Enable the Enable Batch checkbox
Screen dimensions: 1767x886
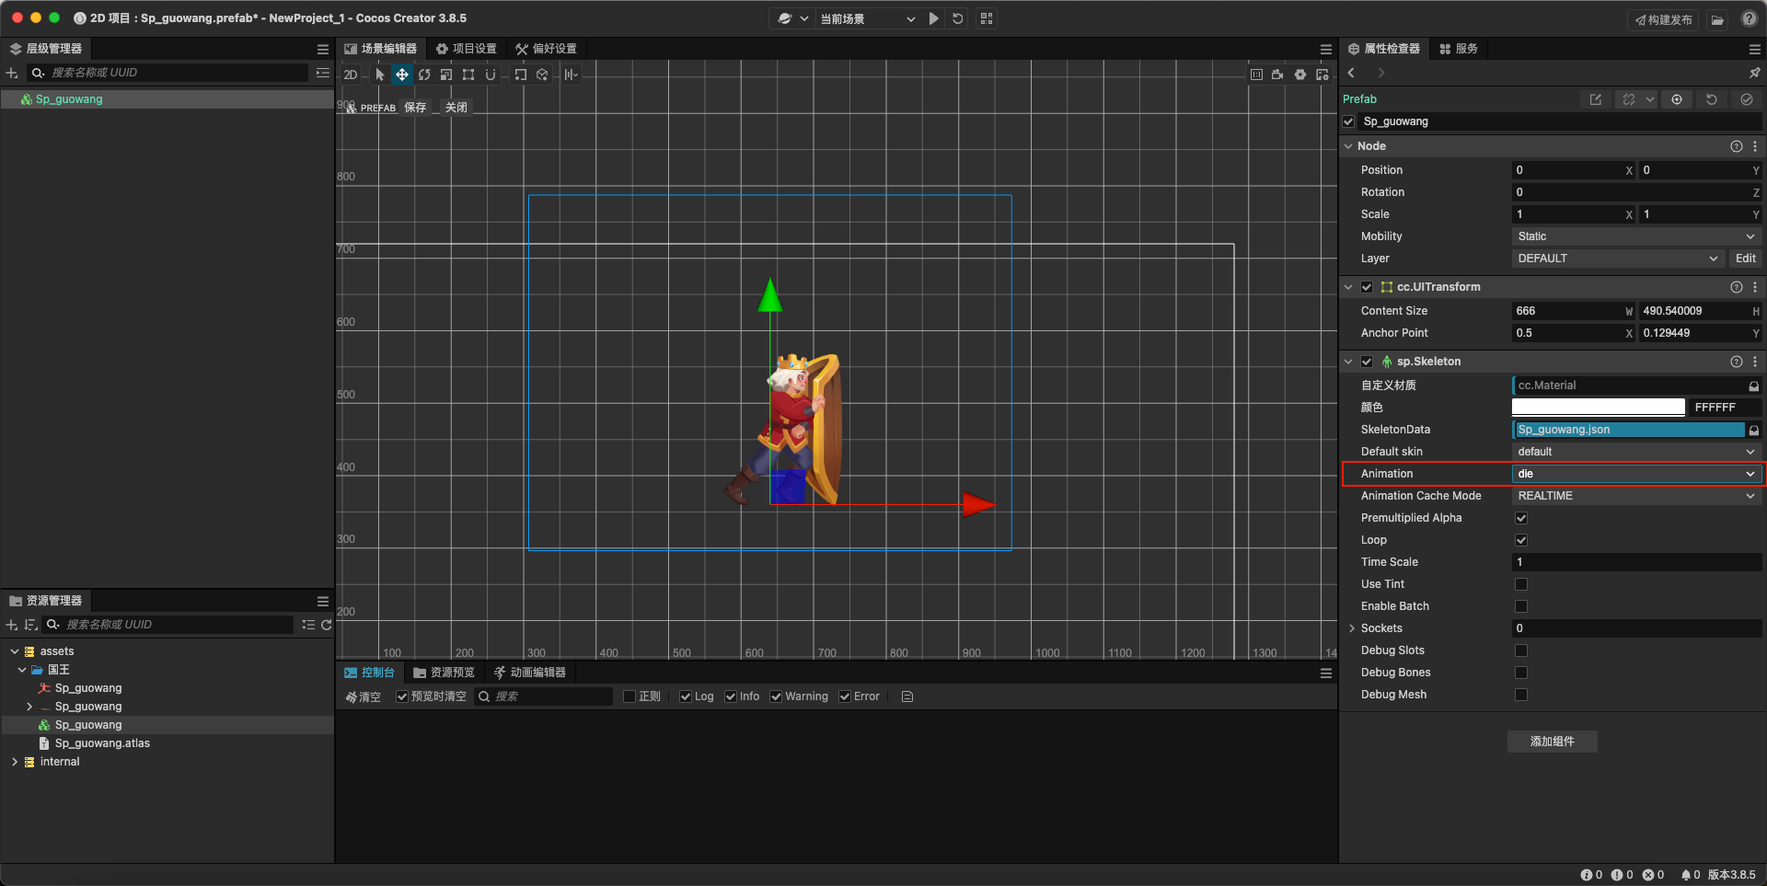point(1521,606)
